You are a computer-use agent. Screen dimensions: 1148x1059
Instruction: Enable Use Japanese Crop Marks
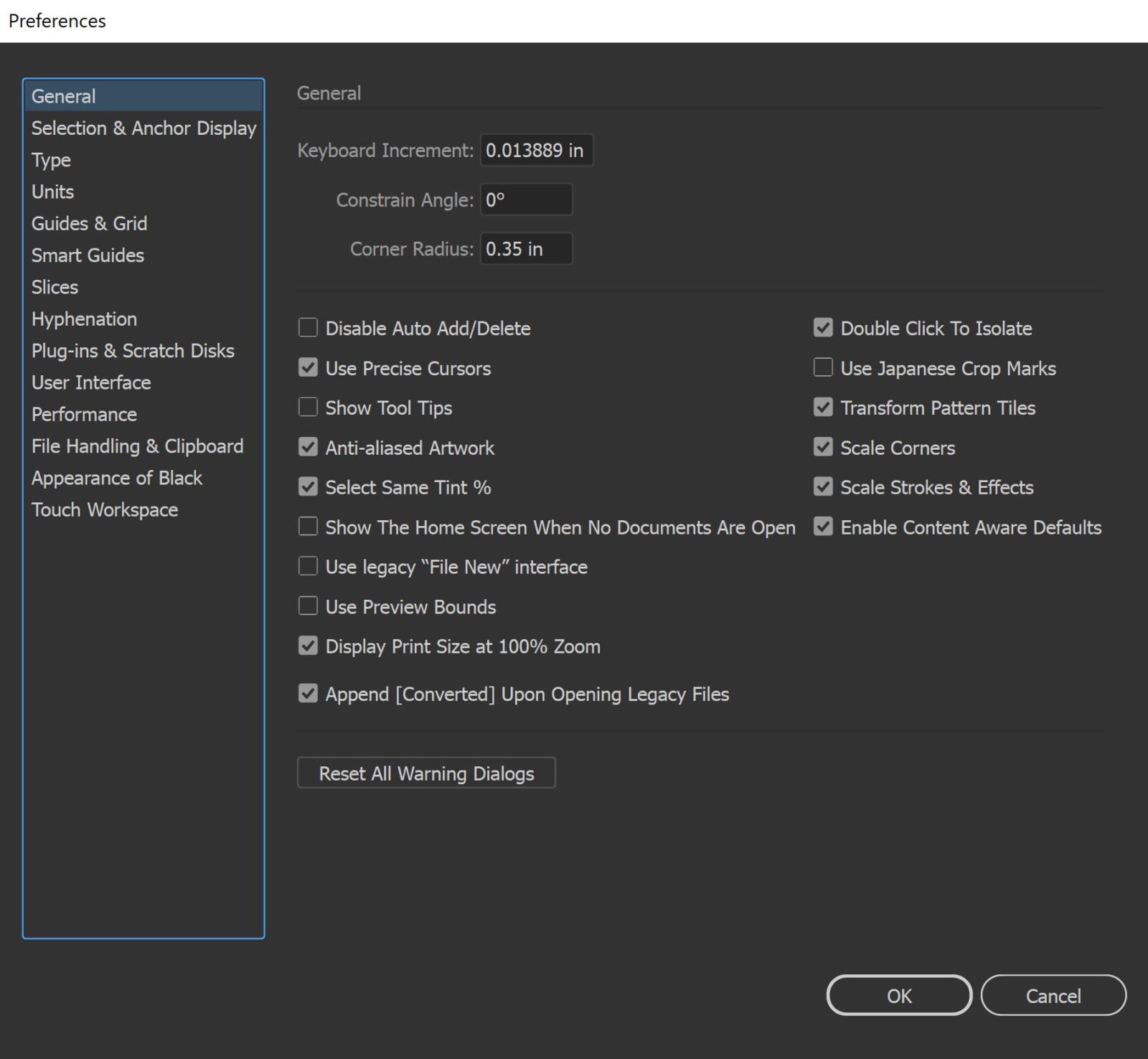(823, 368)
